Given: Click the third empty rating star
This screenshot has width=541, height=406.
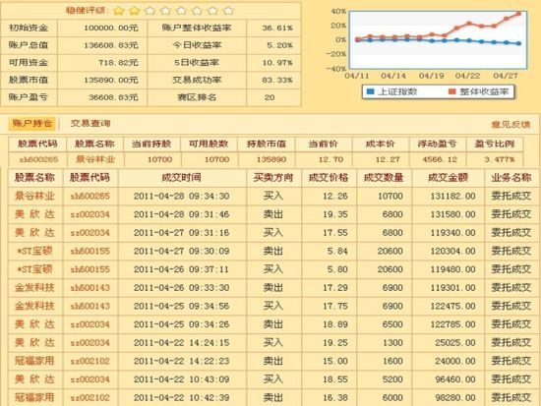Looking at the screenshot, I should [181, 11].
